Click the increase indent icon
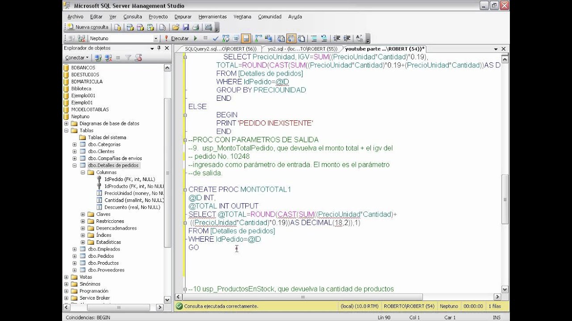Viewport: 572px width, 321px height. tap(347, 39)
